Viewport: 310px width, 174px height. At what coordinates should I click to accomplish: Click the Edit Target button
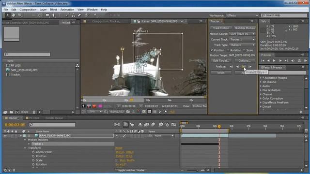(221, 61)
